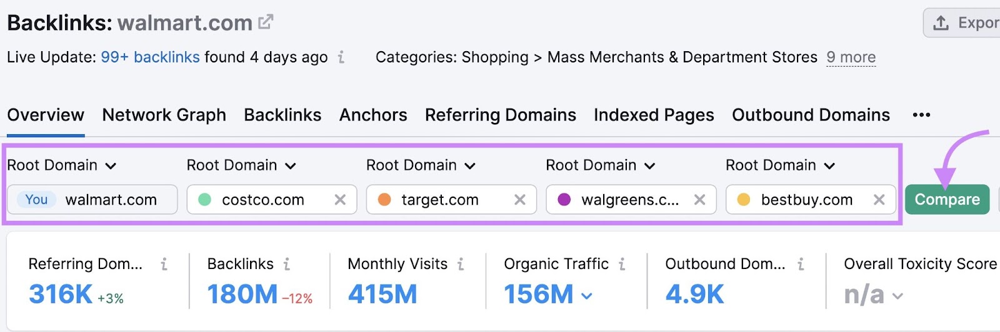Click the target.com domain input field
This screenshot has height=332, width=1000.
coord(451,200)
